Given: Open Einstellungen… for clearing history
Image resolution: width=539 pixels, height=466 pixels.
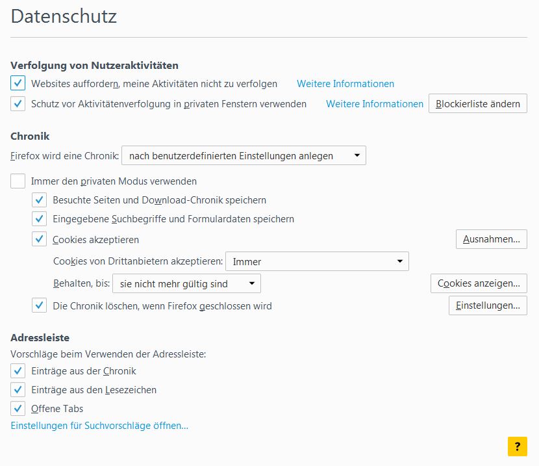Looking at the screenshot, I should pos(488,305).
